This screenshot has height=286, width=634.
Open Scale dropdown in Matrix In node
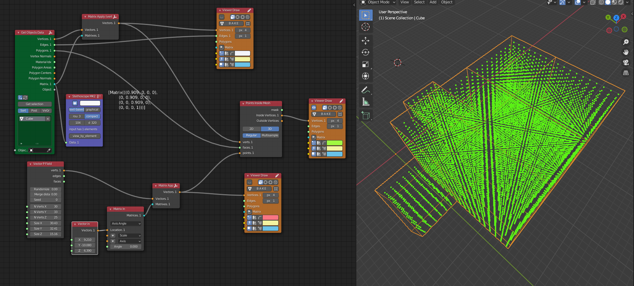129,235
